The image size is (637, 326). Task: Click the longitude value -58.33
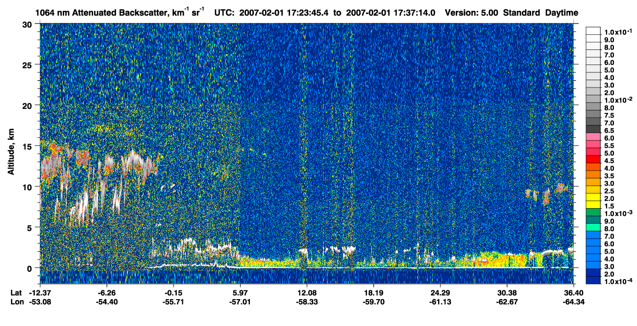307,302
